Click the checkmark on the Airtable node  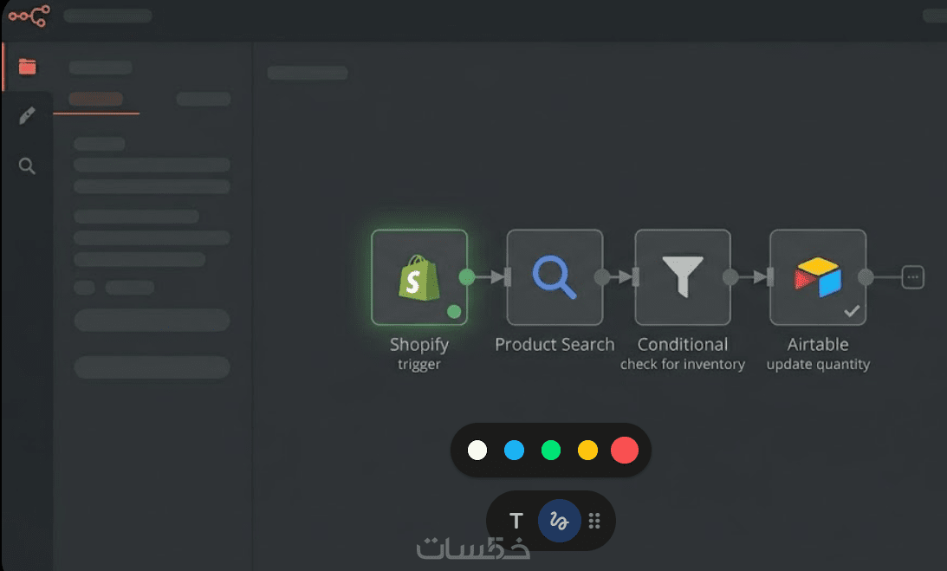pyautogui.click(x=852, y=310)
